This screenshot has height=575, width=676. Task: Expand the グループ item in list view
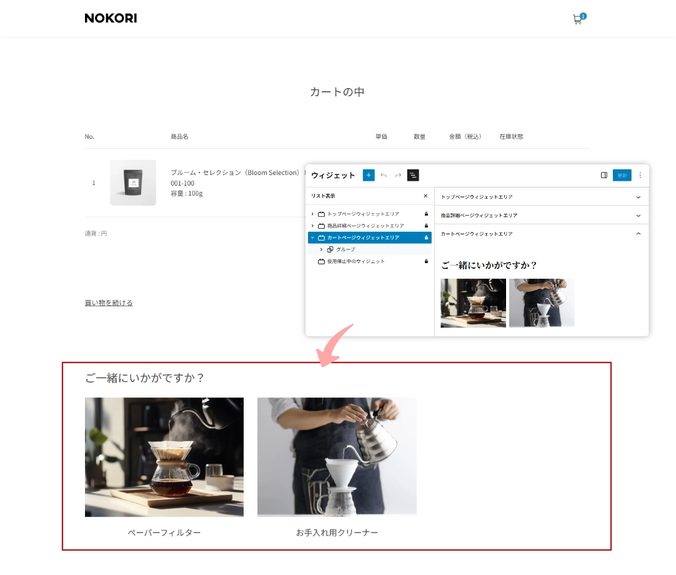tap(321, 249)
